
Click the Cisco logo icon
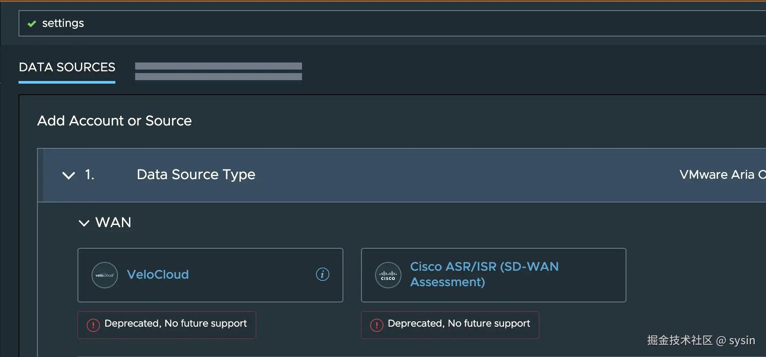[388, 275]
